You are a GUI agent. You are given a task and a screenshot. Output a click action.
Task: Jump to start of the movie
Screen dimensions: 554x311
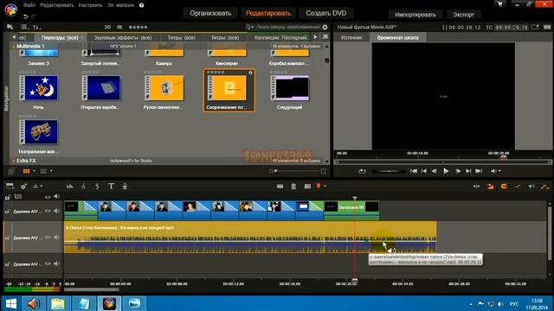pyautogui.click(x=413, y=171)
